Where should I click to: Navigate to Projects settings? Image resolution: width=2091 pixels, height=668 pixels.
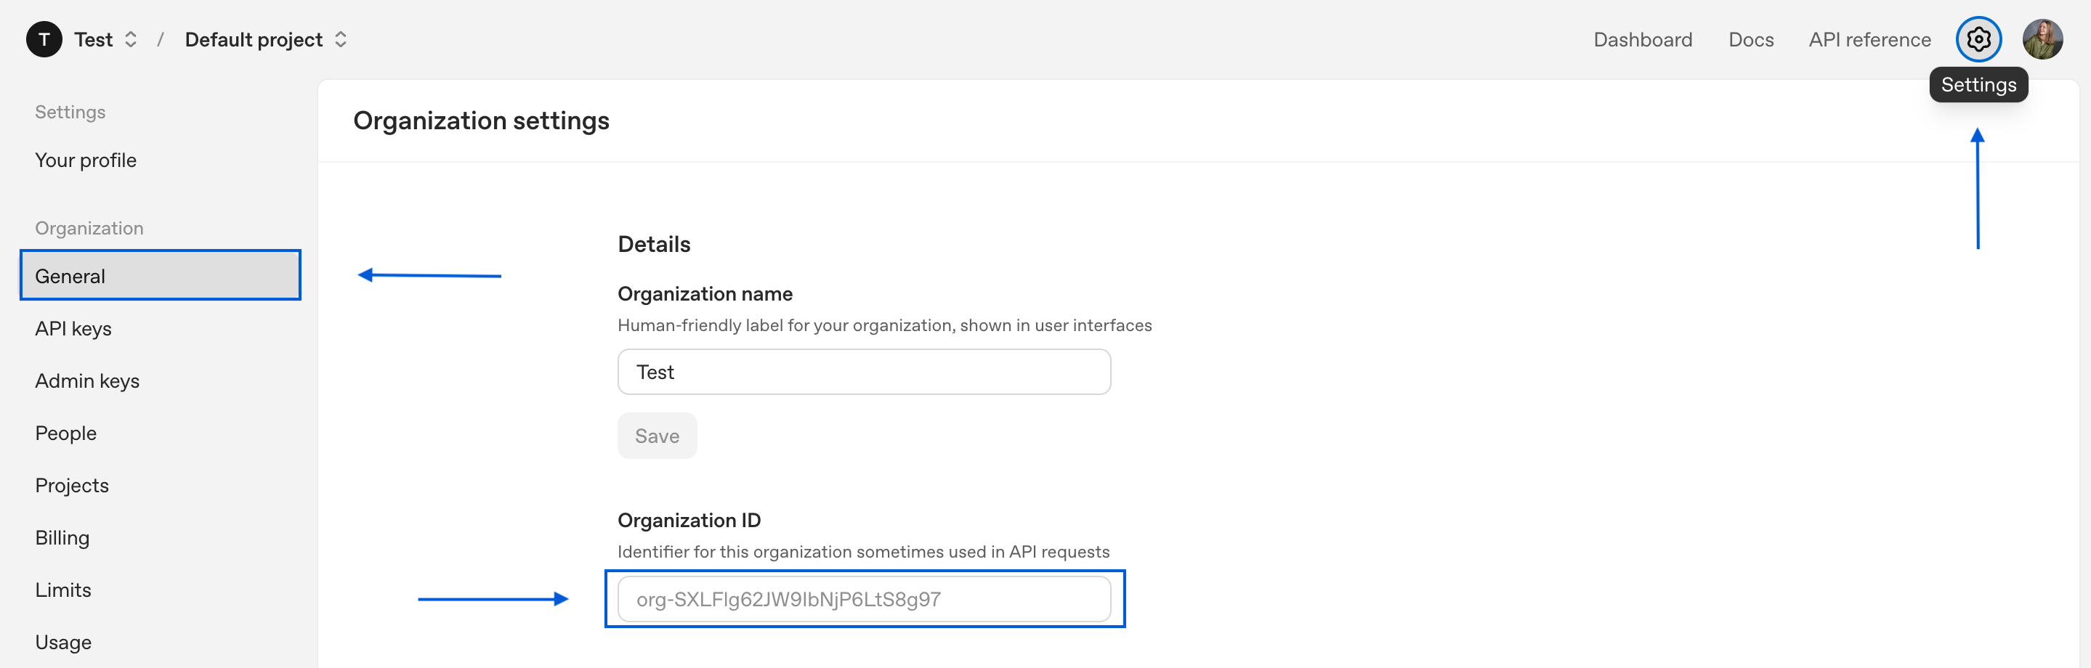point(71,485)
